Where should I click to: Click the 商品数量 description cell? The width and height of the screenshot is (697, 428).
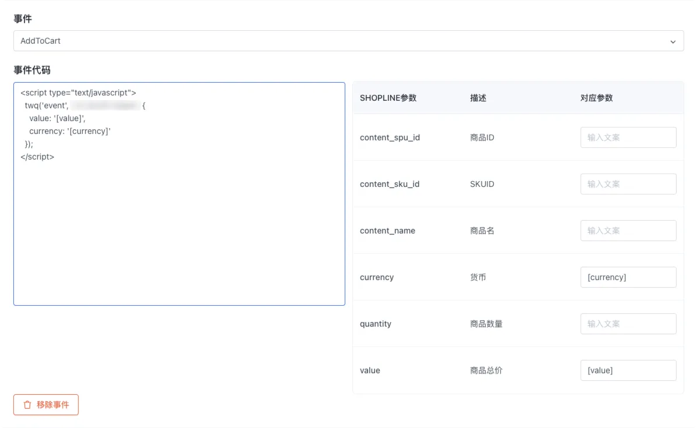(x=486, y=324)
